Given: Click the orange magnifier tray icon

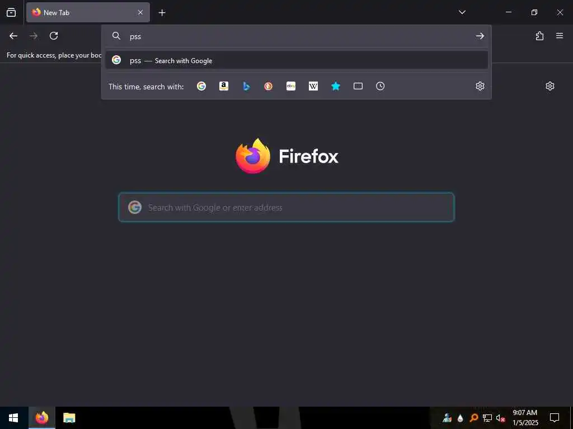Looking at the screenshot, I should pos(473,418).
